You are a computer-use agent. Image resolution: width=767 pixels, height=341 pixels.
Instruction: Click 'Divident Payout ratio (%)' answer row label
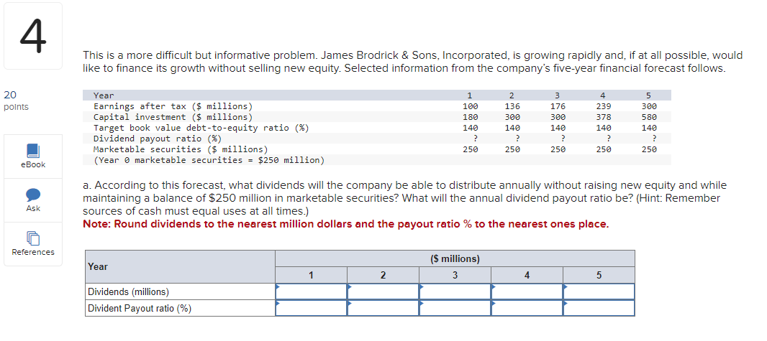(x=140, y=308)
